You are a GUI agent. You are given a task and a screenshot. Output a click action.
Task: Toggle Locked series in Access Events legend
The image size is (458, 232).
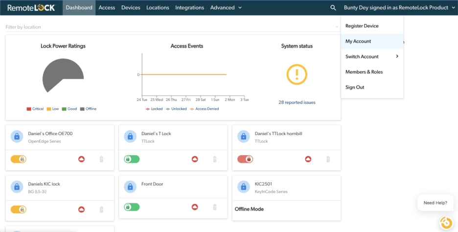(x=154, y=109)
